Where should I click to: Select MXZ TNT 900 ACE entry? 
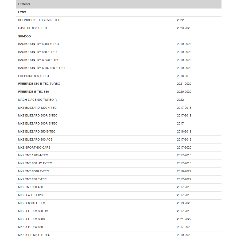point(31,187)
